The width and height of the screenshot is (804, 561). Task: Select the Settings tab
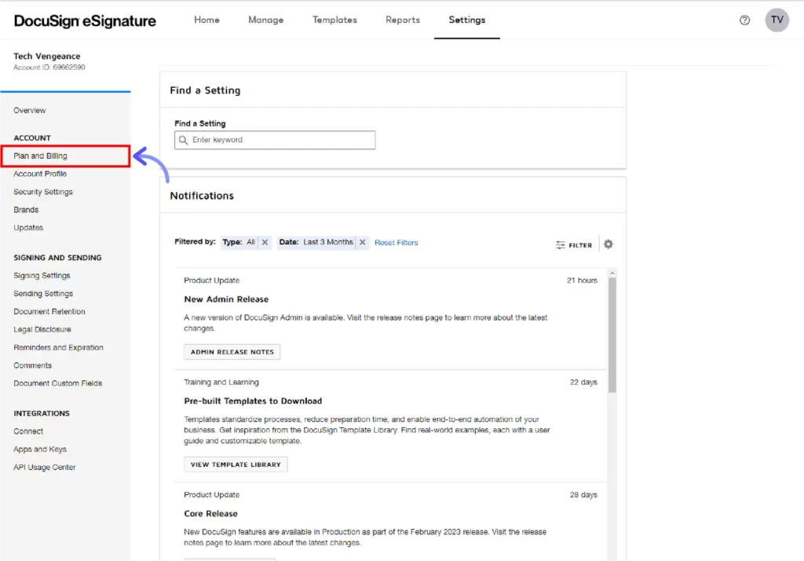click(466, 20)
